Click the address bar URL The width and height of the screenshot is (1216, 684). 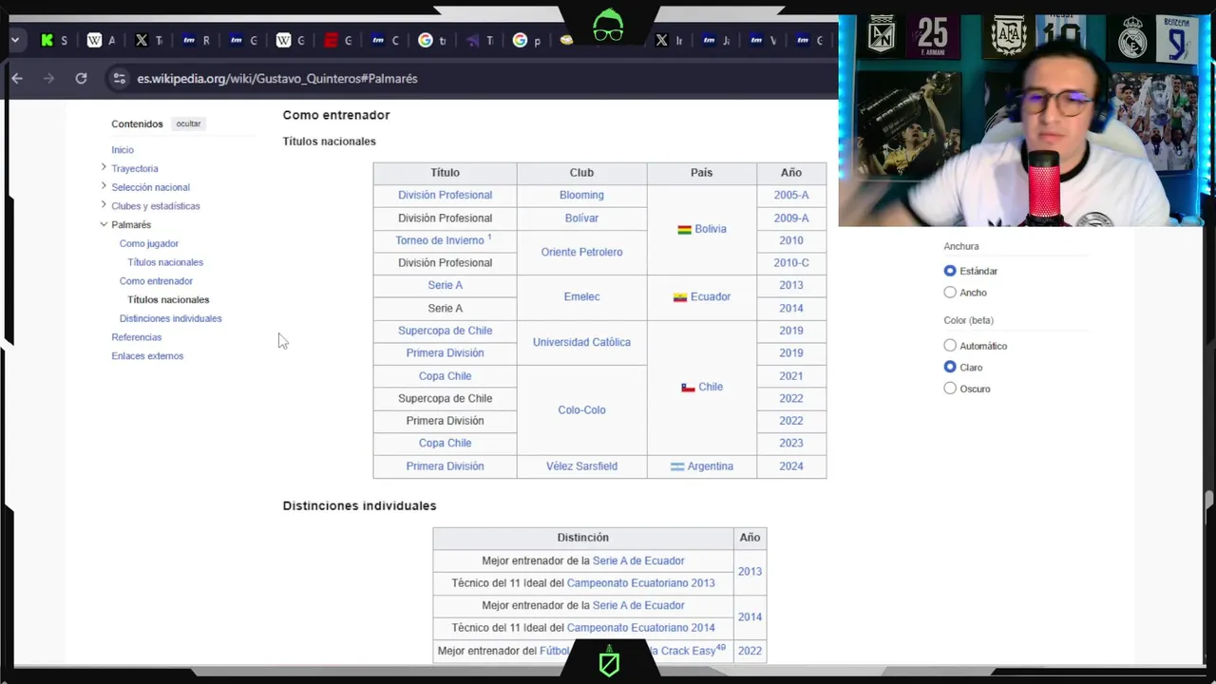click(277, 79)
